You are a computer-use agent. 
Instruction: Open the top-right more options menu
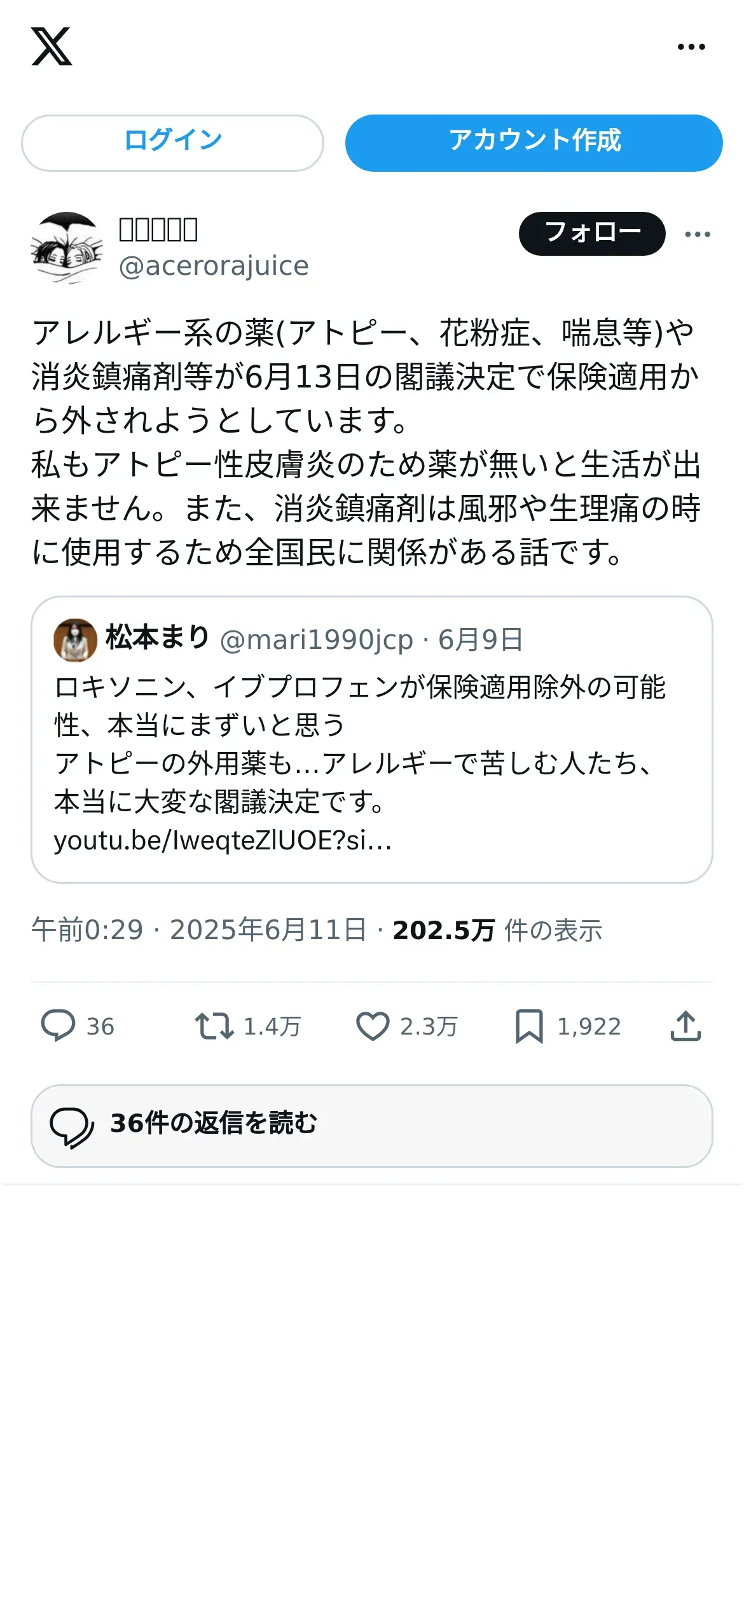[691, 46]
